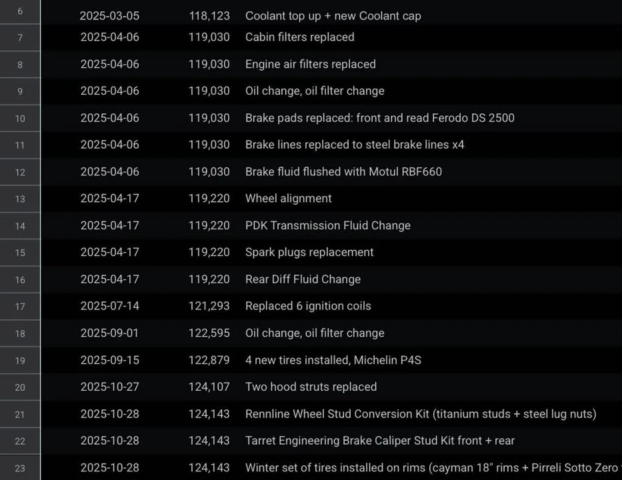Select 'Engine air filters replaced' cell
This screenshot has width=622, height=480.
coord(310,64)
